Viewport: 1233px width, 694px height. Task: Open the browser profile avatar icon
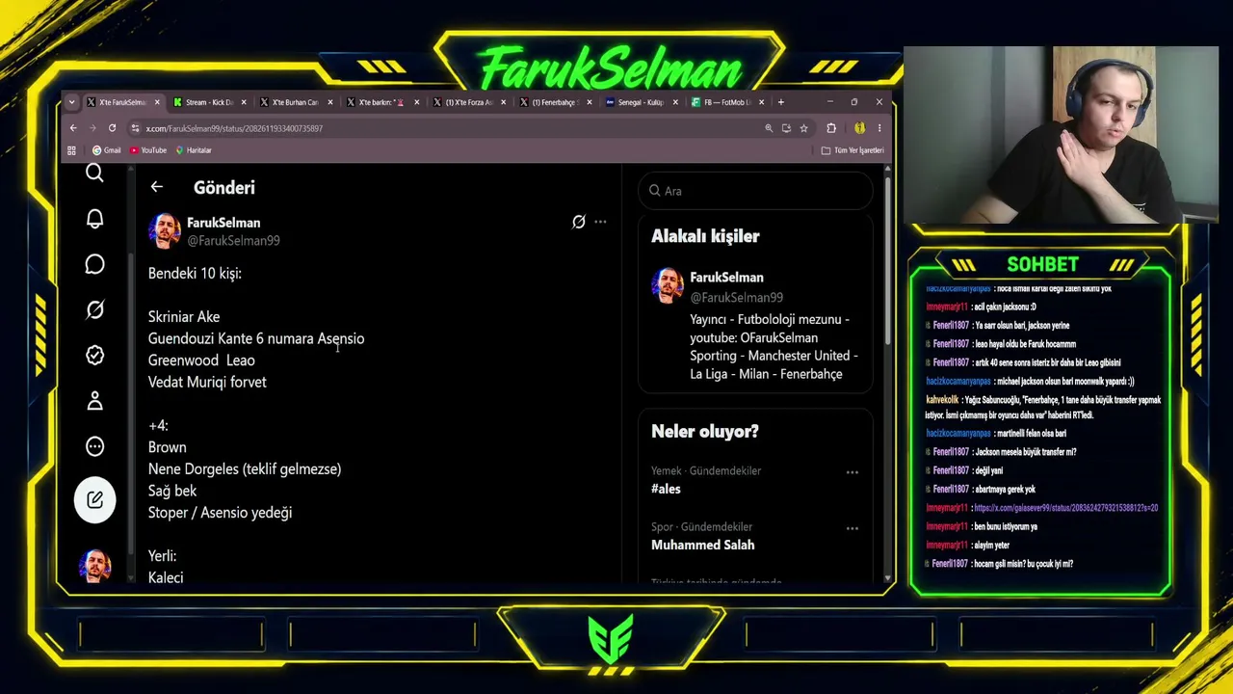pos(859,128)
